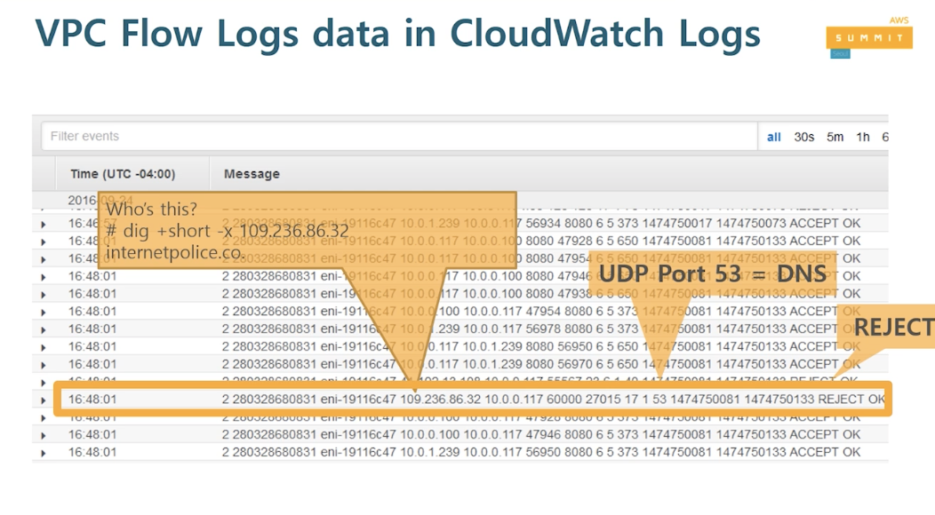The image size is (935, 515).
Task: Click the 16:46:57 timestamp cell
Action: [x=92, y=223]
